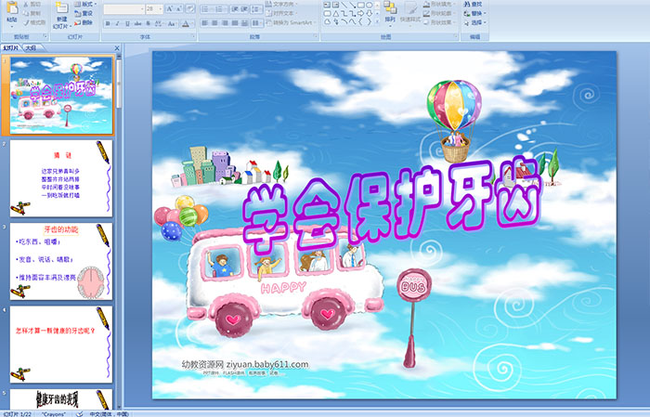This screenshot has width=650, height=417.
Task: Open Align Text (对齐文本) menu
Action: pyautogui.click(x=282, y=13)
